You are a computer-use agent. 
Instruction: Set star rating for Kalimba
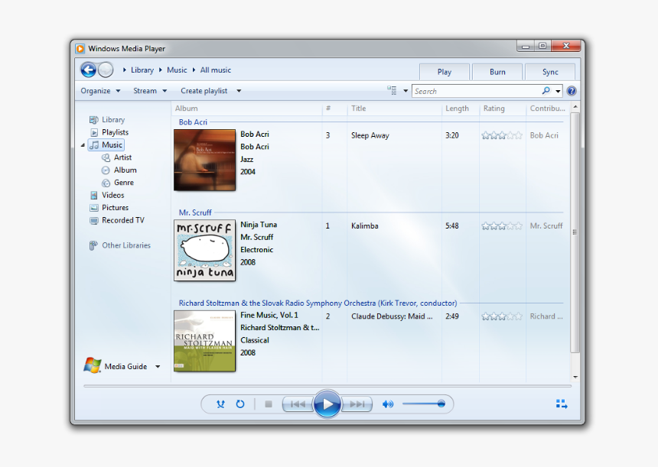tap(502, 226)
